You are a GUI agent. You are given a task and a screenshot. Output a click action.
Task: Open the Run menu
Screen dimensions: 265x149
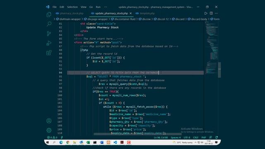[98, 7]
